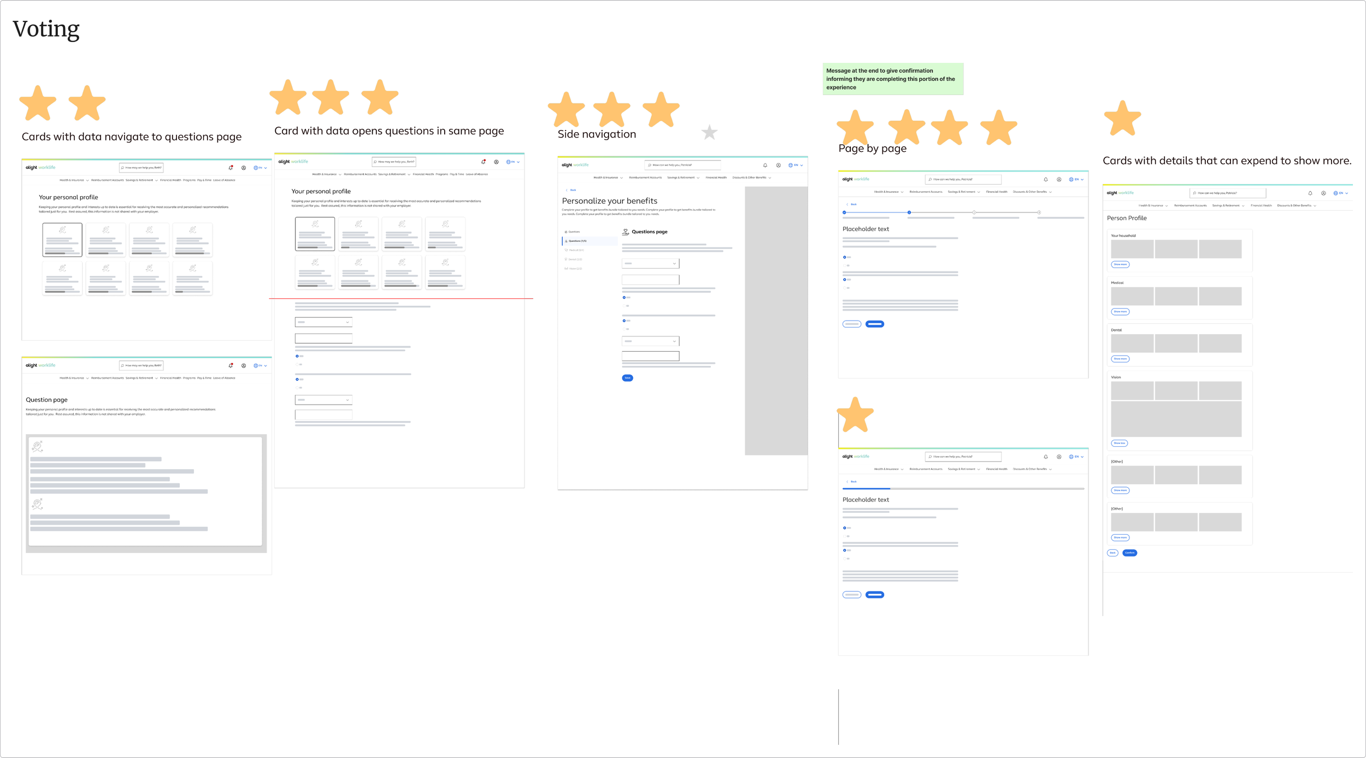Click Financial Health nav item in Side navigation mockup
The image size is (1366, 758).
[716, 177]
